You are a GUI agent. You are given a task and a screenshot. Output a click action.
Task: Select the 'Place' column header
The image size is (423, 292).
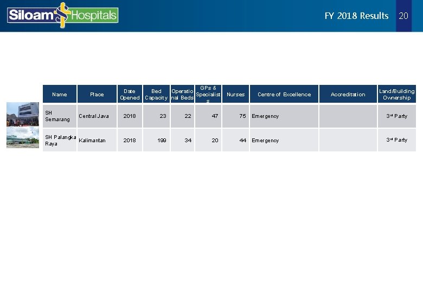97,94
